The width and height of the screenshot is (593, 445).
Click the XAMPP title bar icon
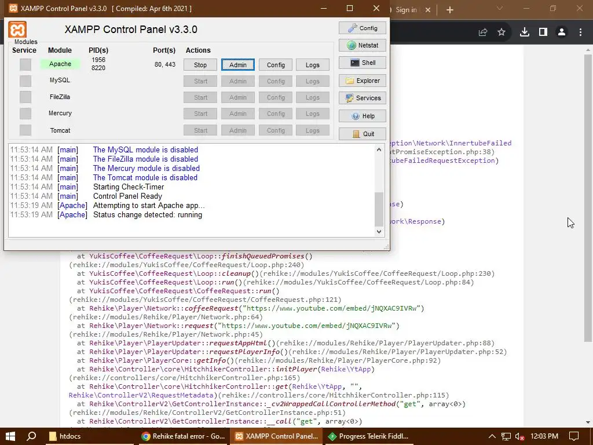pos(13,8)
